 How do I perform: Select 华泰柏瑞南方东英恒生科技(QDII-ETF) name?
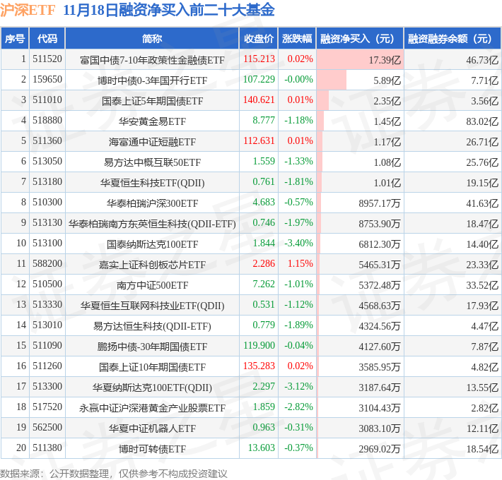tap(152, 224)
